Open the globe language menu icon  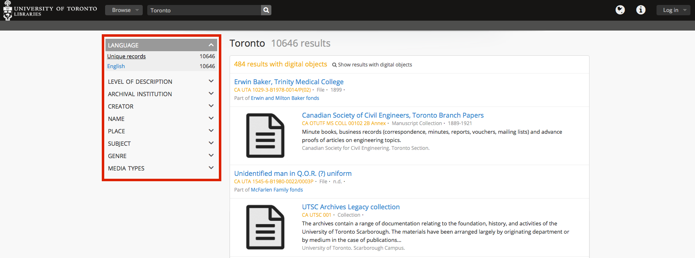coord(620,10)
